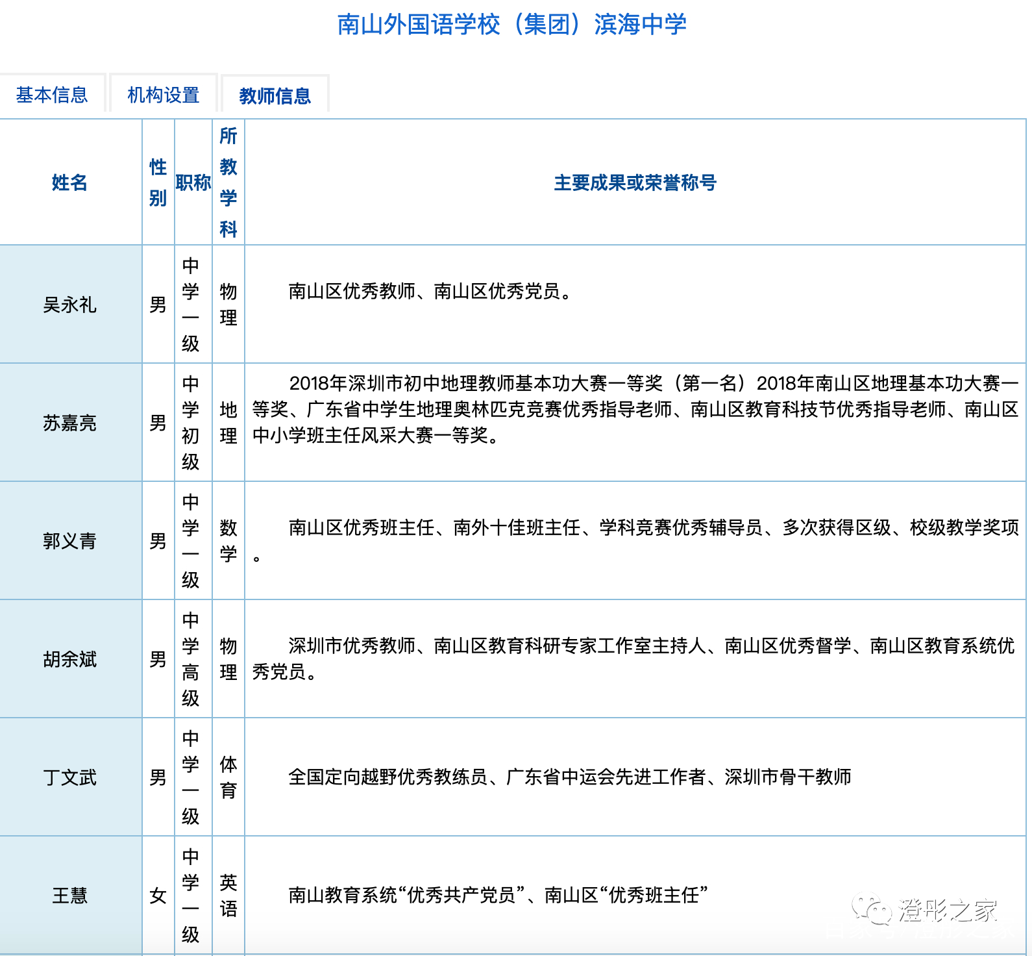
Task: Select teacher name 吴永礼
Action: pos(70,305)
